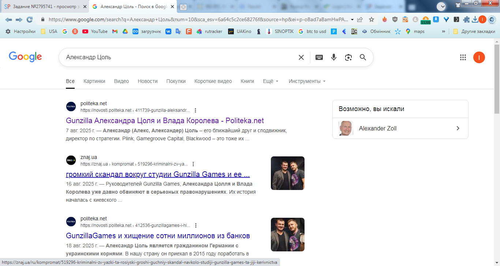The height and width of the screenshot is (266, 500).
Task: Click the Alexander Zoll portrait thumbnail
Action: (x=346, y=128)
